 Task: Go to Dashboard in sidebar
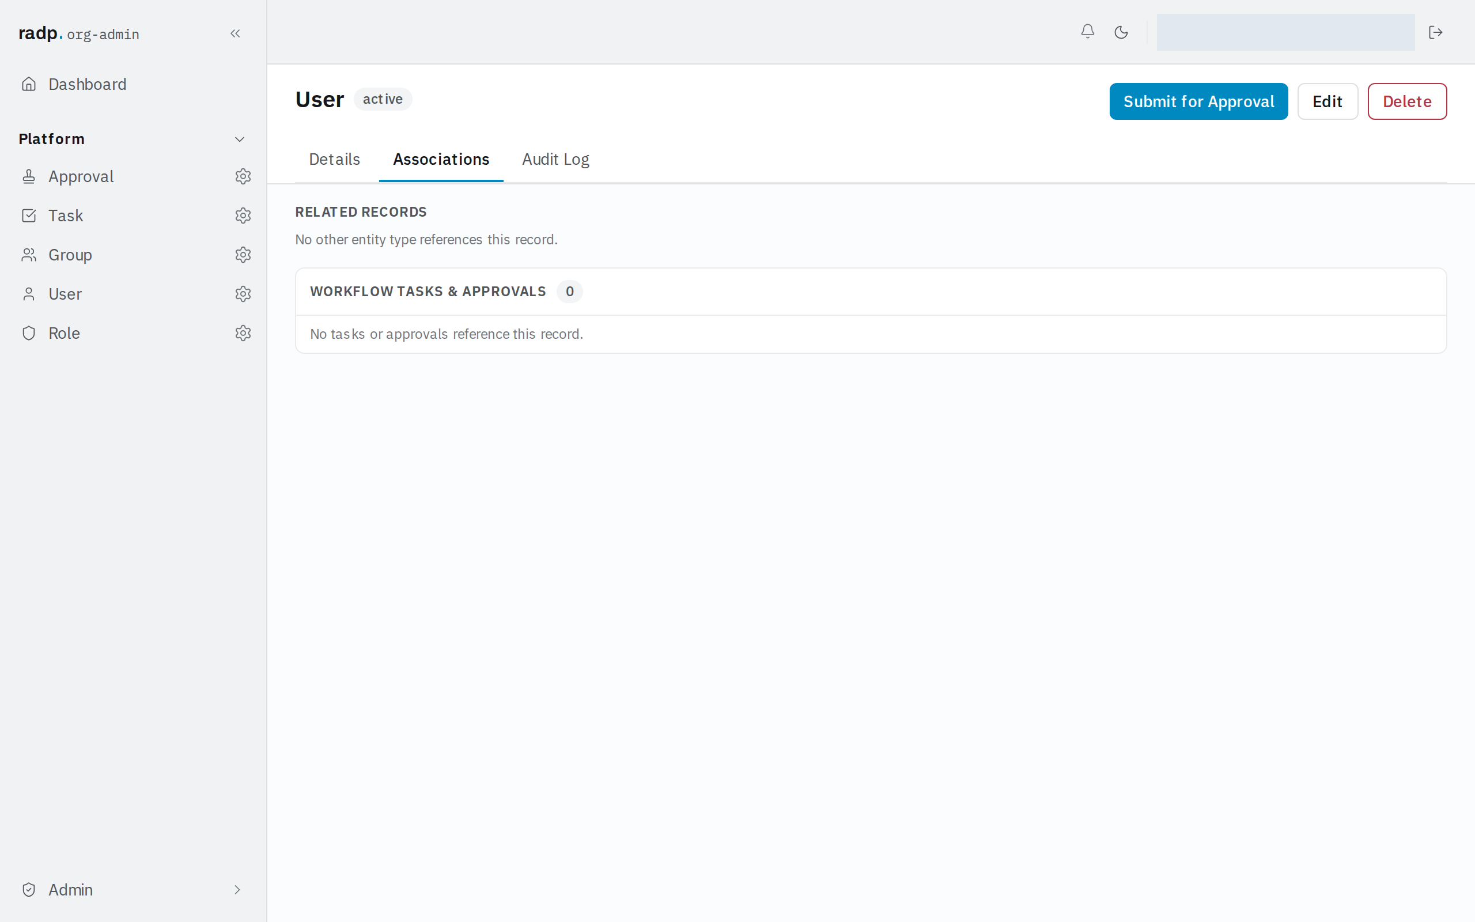point(88,84)
